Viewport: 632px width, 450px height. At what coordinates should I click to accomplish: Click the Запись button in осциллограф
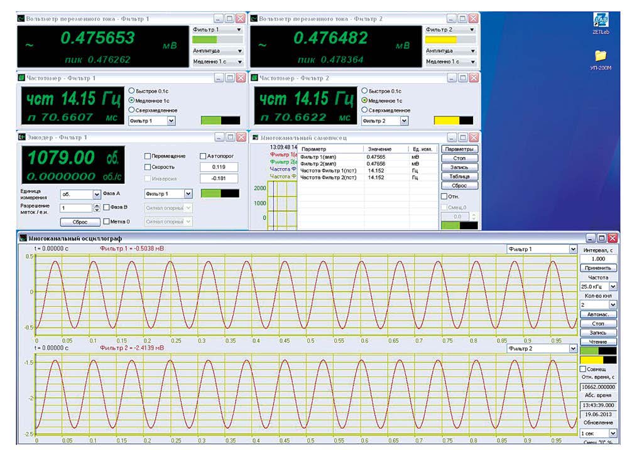(598, 333)
